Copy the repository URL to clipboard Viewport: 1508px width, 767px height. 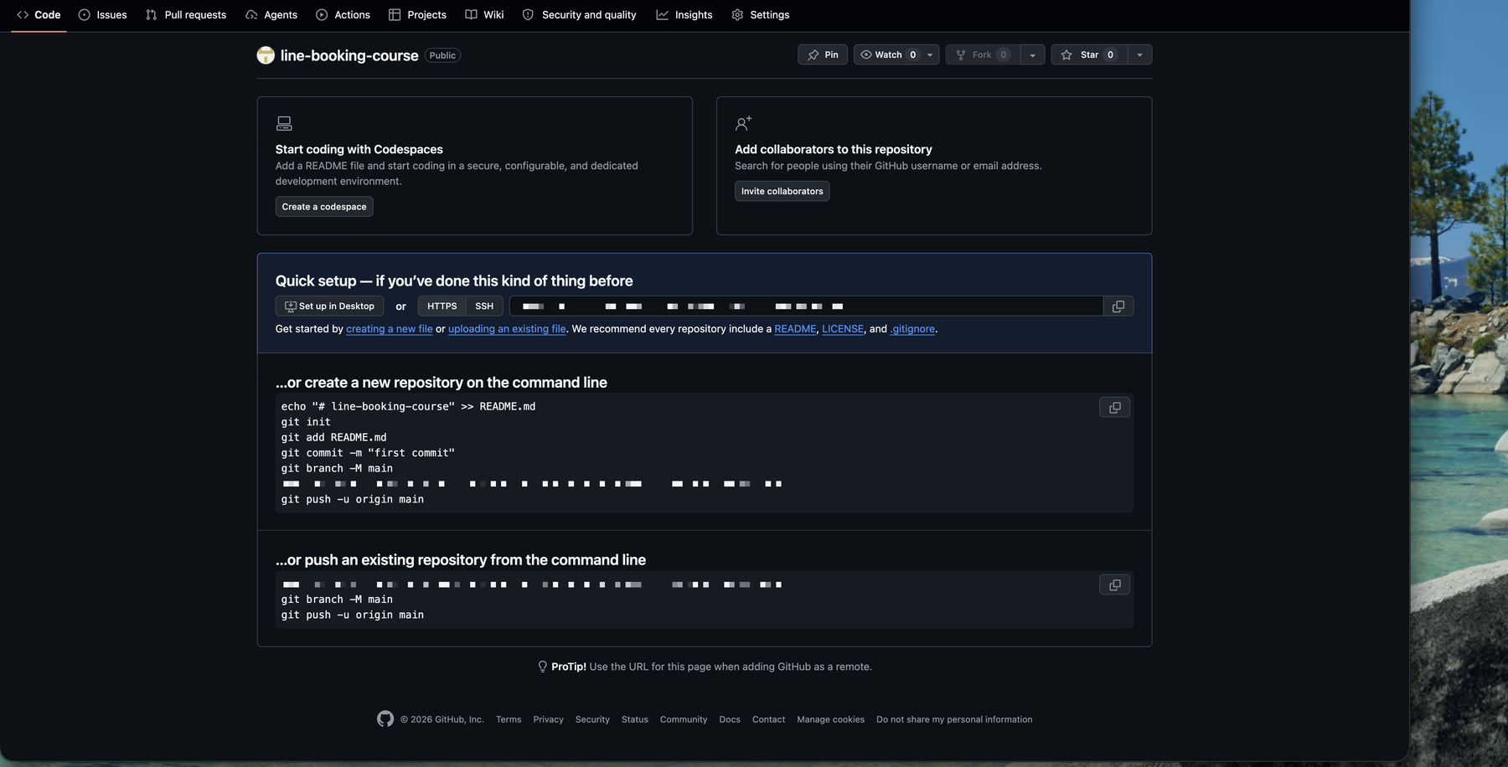(1118, 306)
